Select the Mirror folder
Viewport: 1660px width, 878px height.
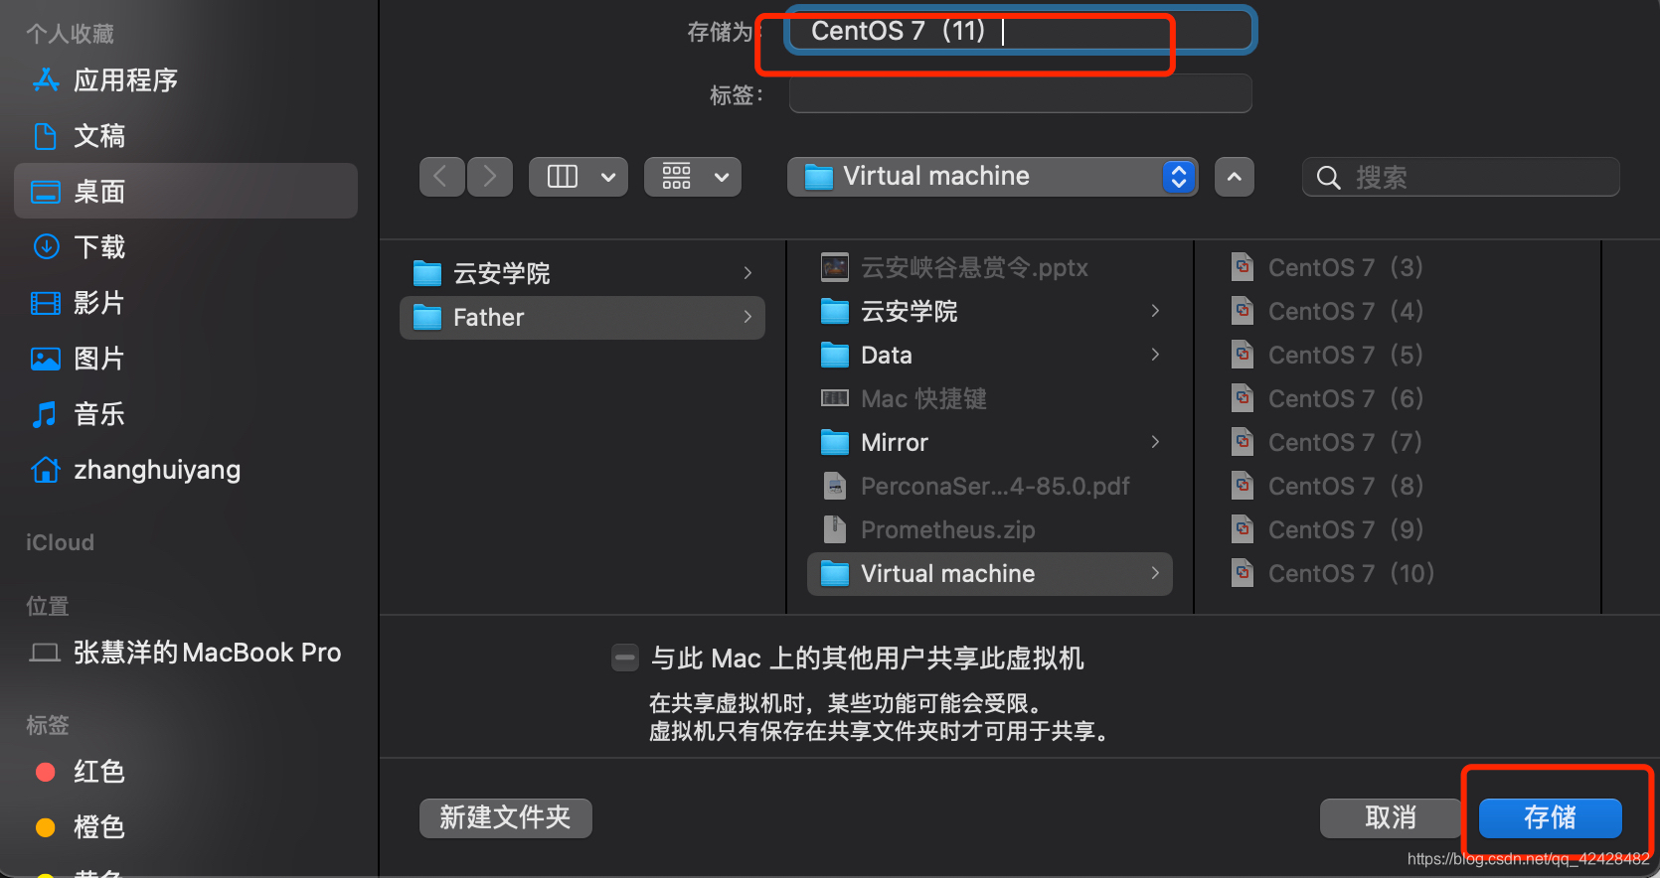point(990,443)
